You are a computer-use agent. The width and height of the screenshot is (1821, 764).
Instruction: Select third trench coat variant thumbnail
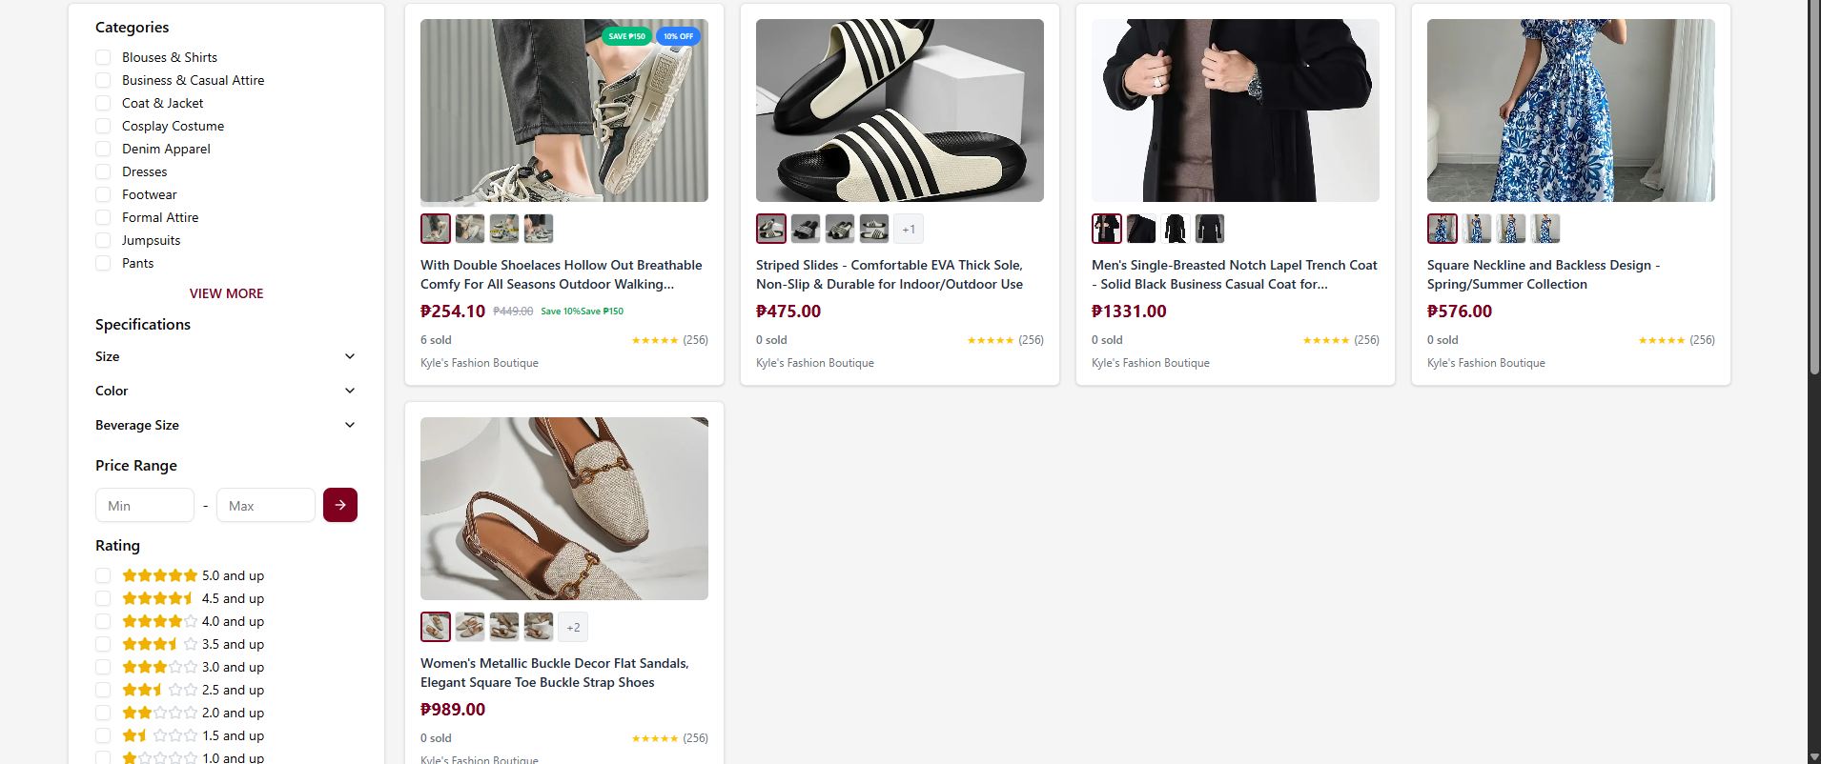click(1176, 229)
